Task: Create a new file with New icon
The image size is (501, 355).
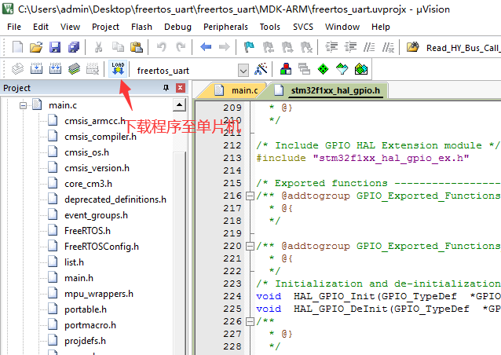Action: (x=17, y=47)
